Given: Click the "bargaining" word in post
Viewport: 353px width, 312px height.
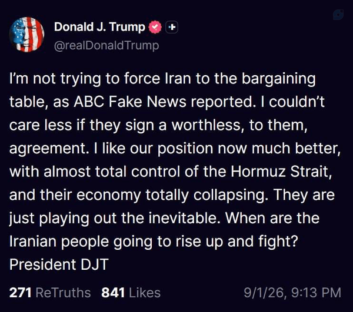Looking at the screenshot, I should [279, 79].
